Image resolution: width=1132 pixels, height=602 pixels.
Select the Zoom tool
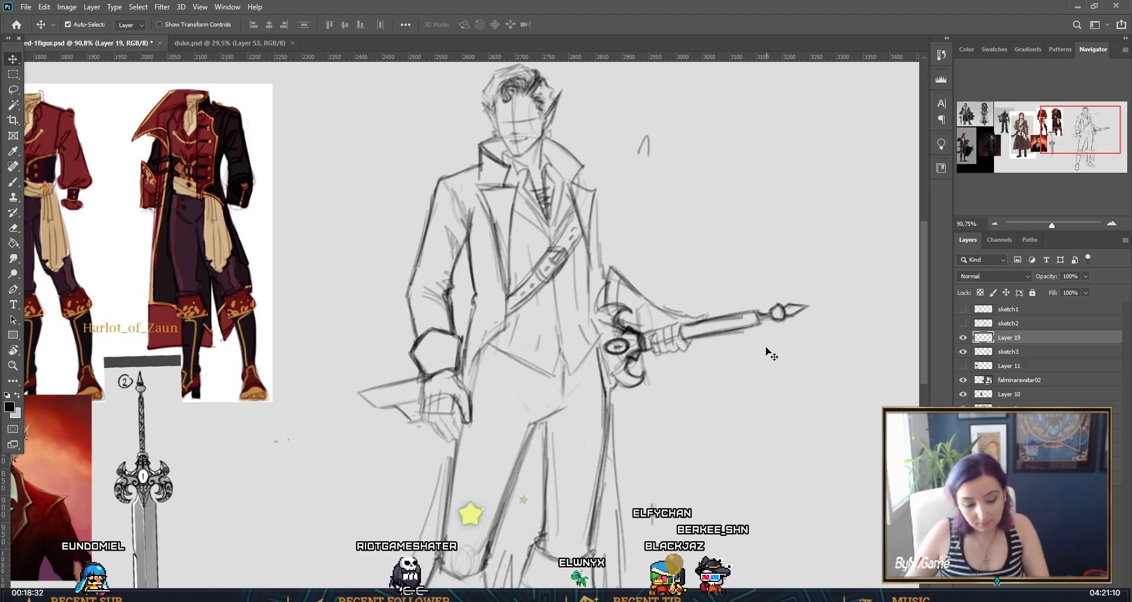pos(13,366)
